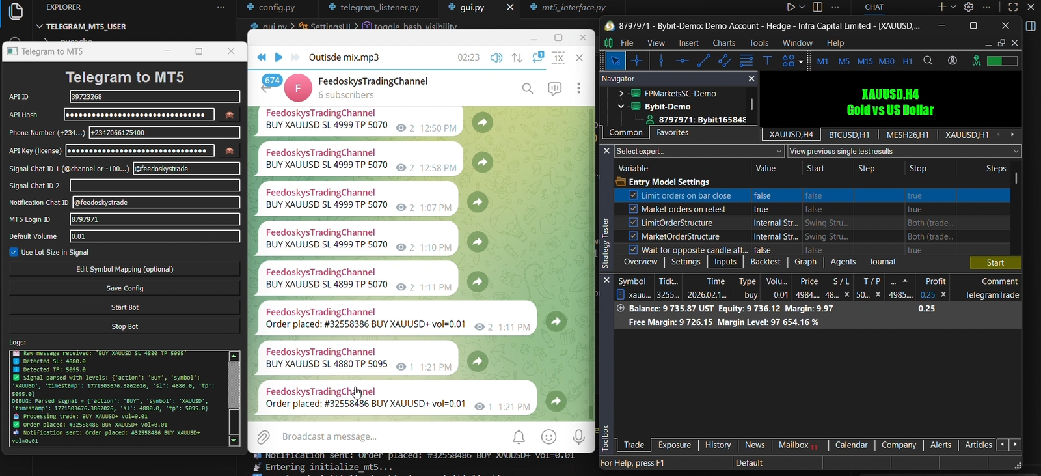Open emoji picker in message box
The image size is (1041, 476).
[549, 437]
